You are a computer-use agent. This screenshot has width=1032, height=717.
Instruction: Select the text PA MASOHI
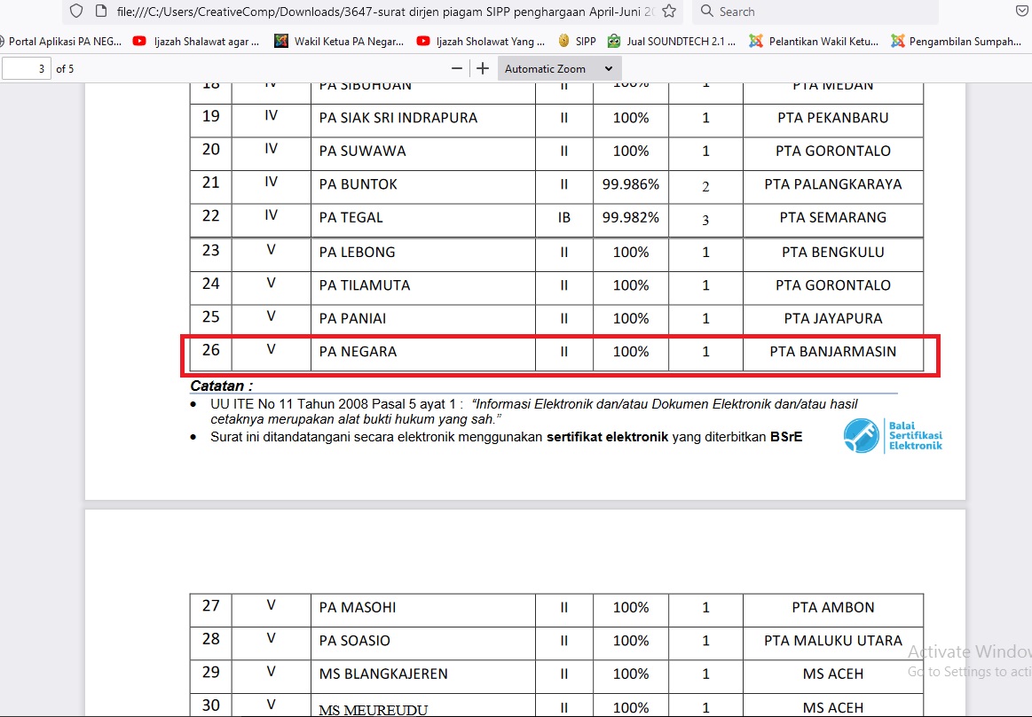click(358, 608)
